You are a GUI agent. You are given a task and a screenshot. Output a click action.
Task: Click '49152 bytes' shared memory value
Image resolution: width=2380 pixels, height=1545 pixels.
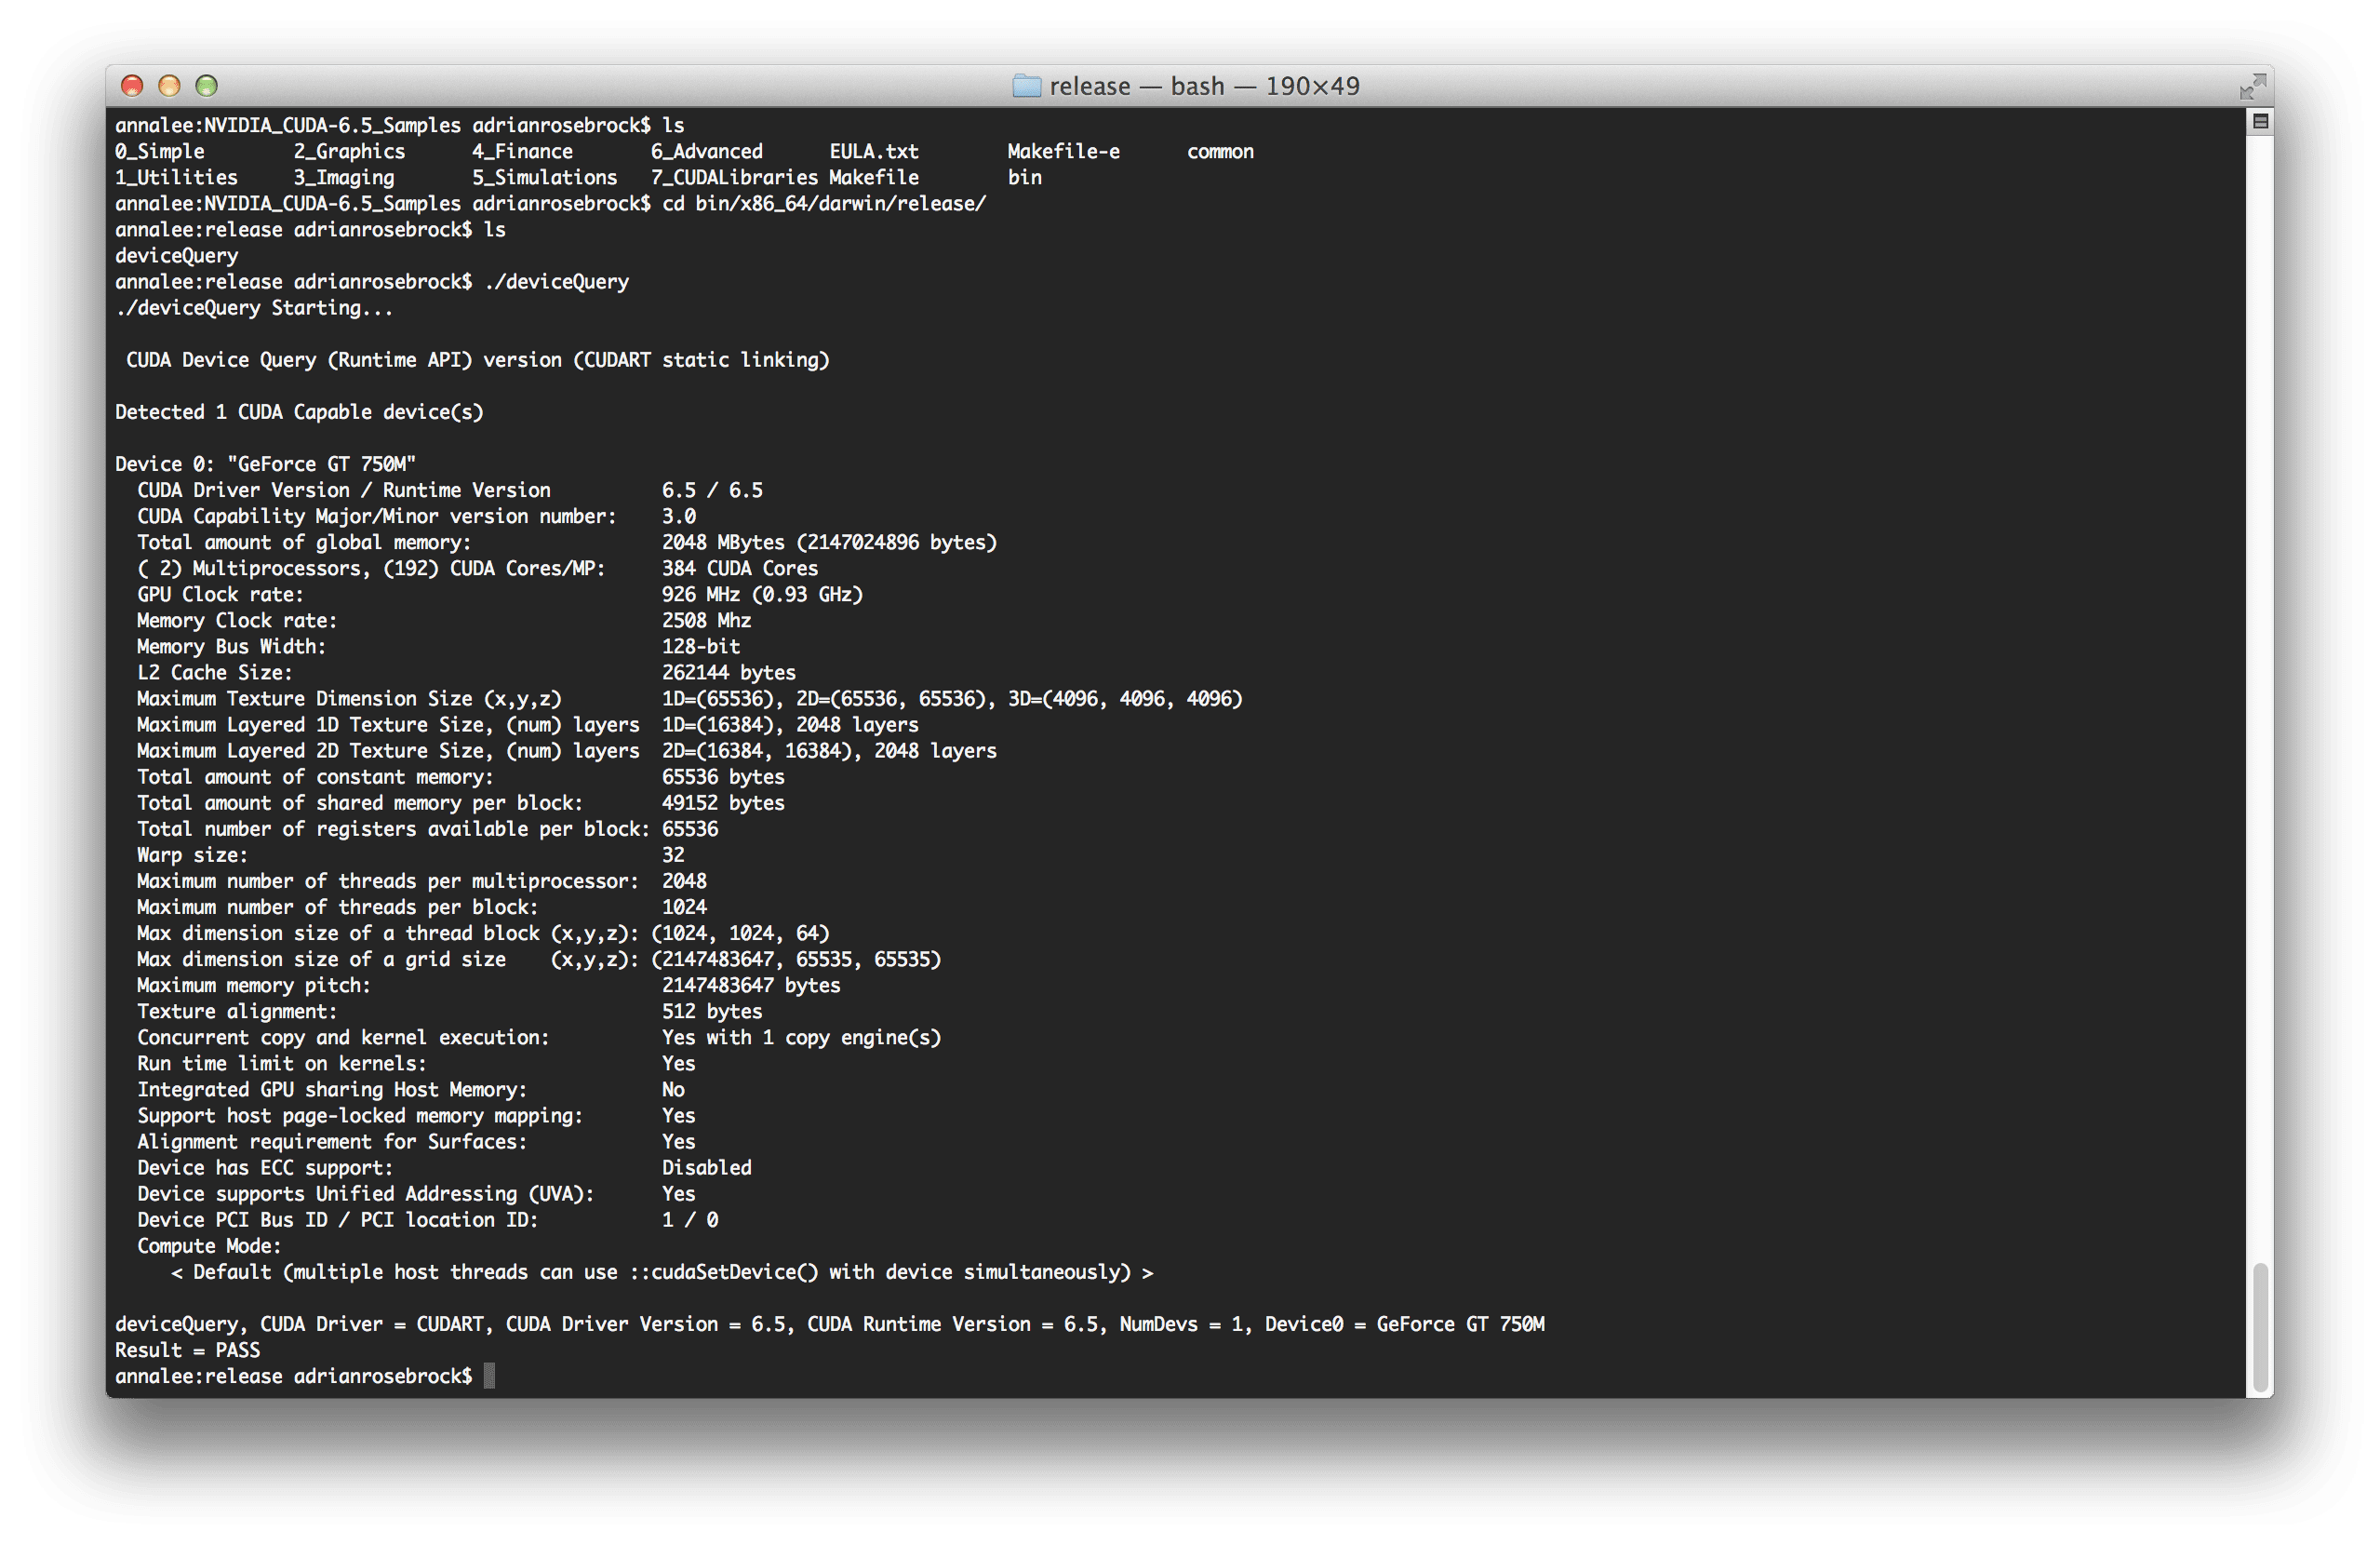pos(723,802)
